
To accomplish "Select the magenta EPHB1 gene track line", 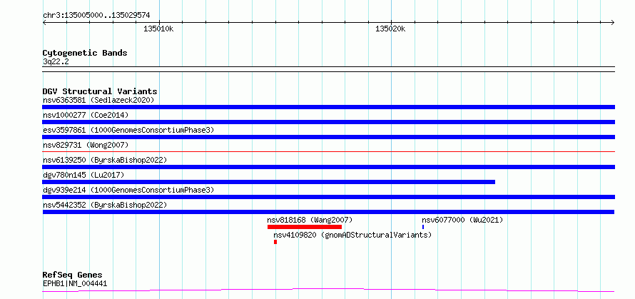I will coord(328,290).
